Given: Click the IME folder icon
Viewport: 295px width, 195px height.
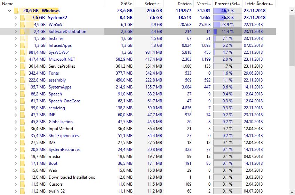Looking at the screenshot, I should tap(22, 143).
